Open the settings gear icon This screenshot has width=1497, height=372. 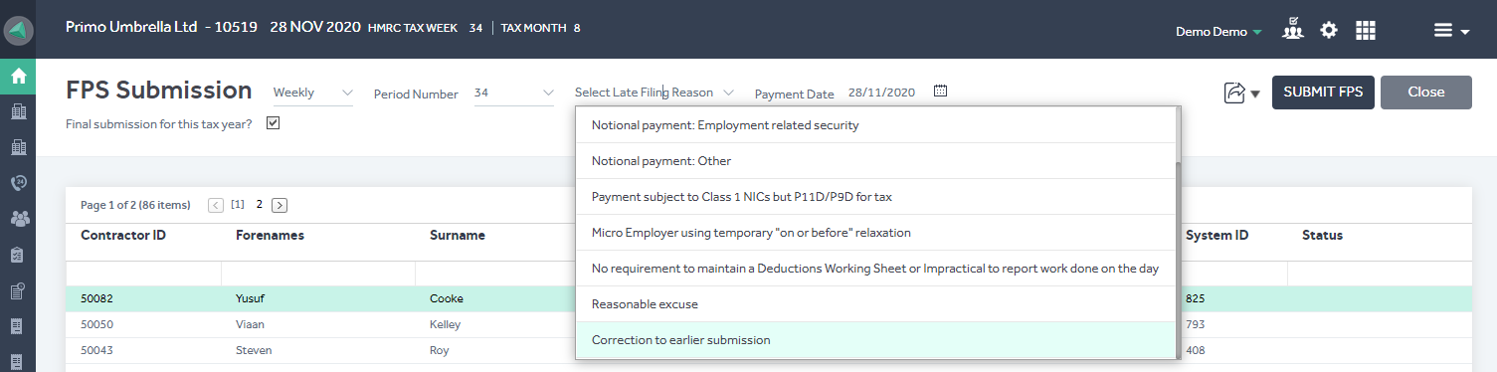tap(1329, 30)
